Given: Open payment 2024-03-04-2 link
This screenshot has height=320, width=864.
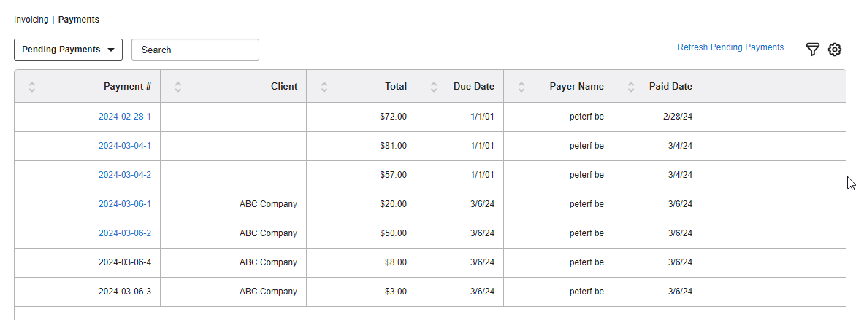Looking at the screenshot, I should (x=125, y=175).
